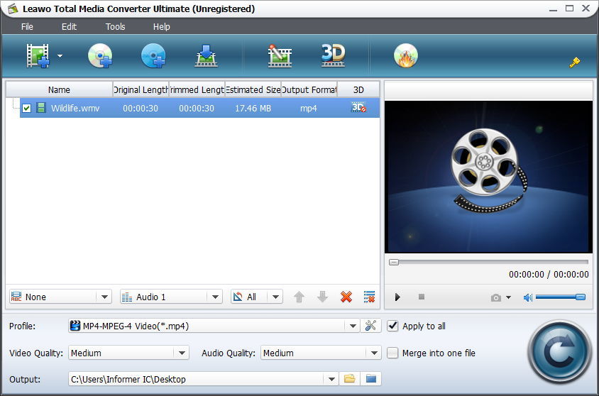Clear the whole file list icon

(x=370, y=297)
